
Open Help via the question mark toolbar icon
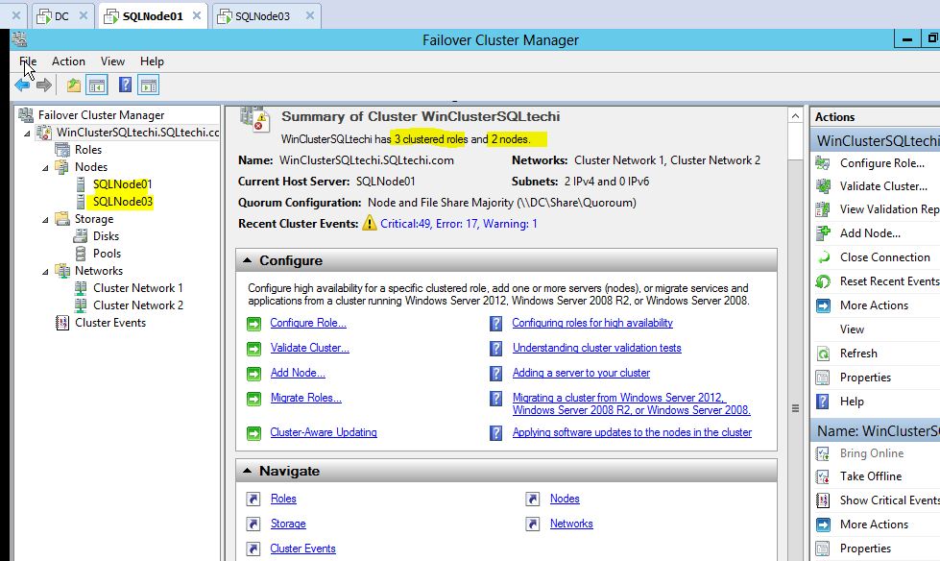(x=123, y=85)
